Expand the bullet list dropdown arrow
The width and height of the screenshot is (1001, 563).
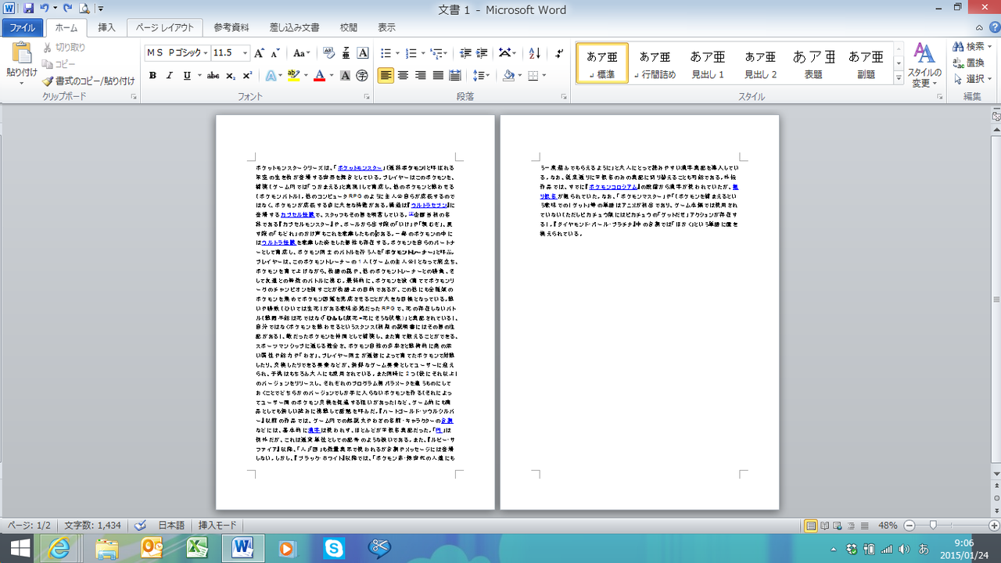[x=396, y=53]
